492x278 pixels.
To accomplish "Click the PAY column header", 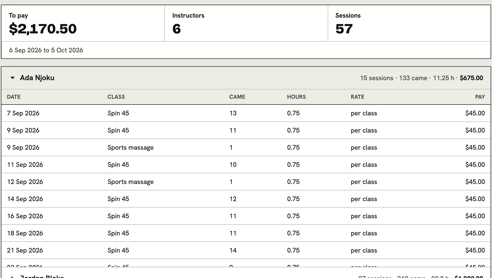I will 480,97.
